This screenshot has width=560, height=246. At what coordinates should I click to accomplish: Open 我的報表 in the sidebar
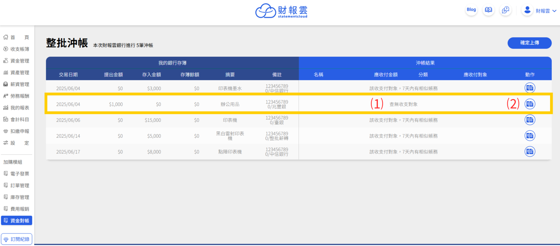[x=16, y=108]
